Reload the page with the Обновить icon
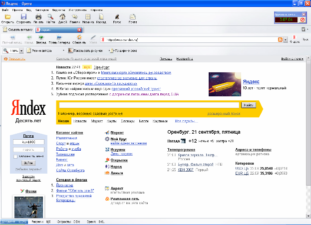This screenshot has height=225, width=311. [x=79, y=37]
